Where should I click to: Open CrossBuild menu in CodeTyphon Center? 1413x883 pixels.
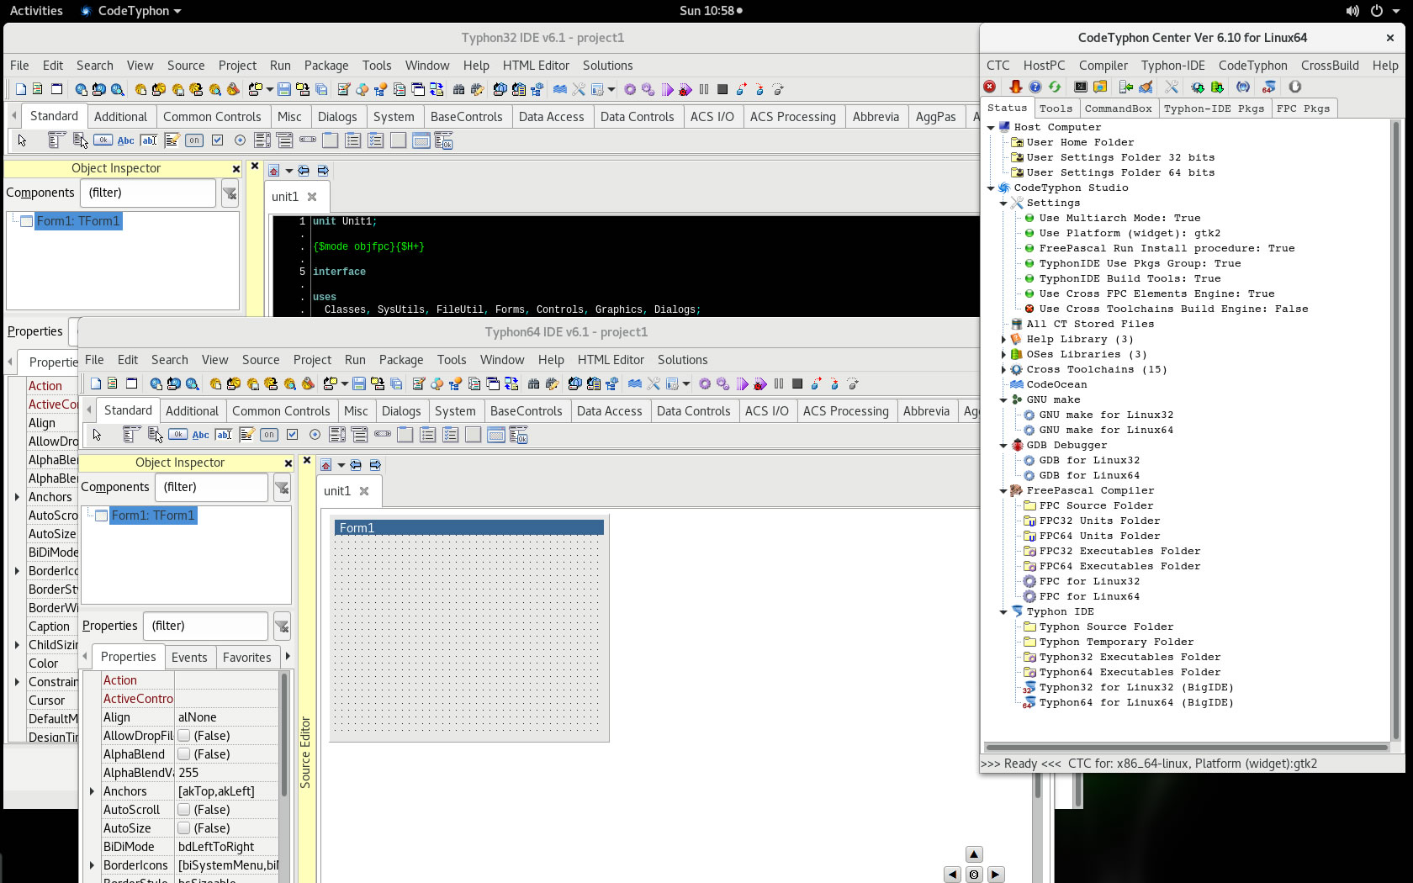pos(1330,66)
